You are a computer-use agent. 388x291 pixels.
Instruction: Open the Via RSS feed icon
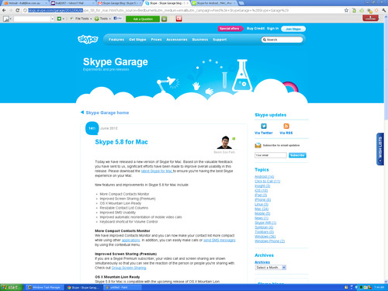coord(286,126)
